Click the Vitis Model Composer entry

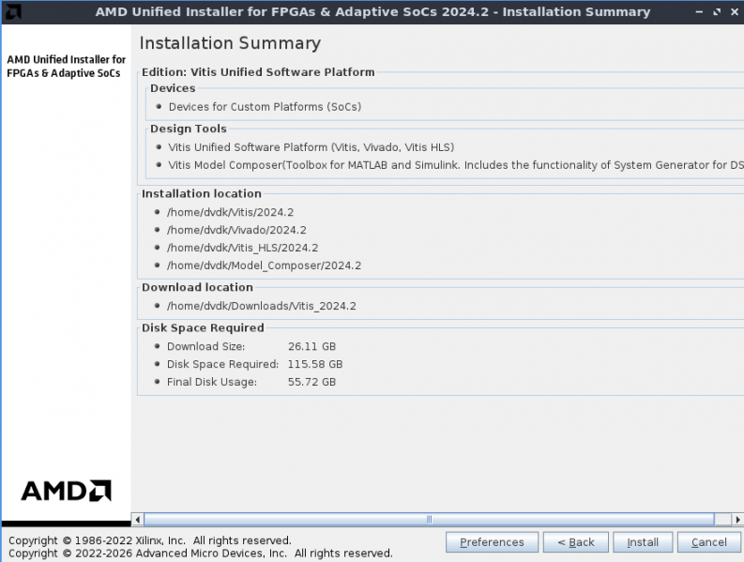[456, 165]
